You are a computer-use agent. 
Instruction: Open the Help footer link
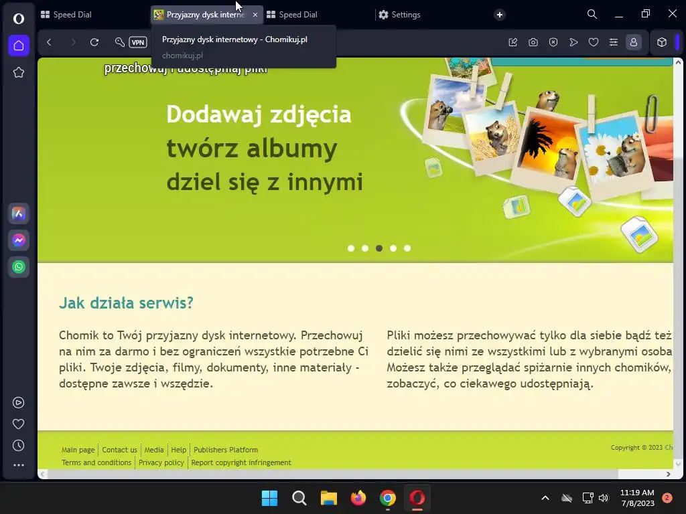(178, 450)
